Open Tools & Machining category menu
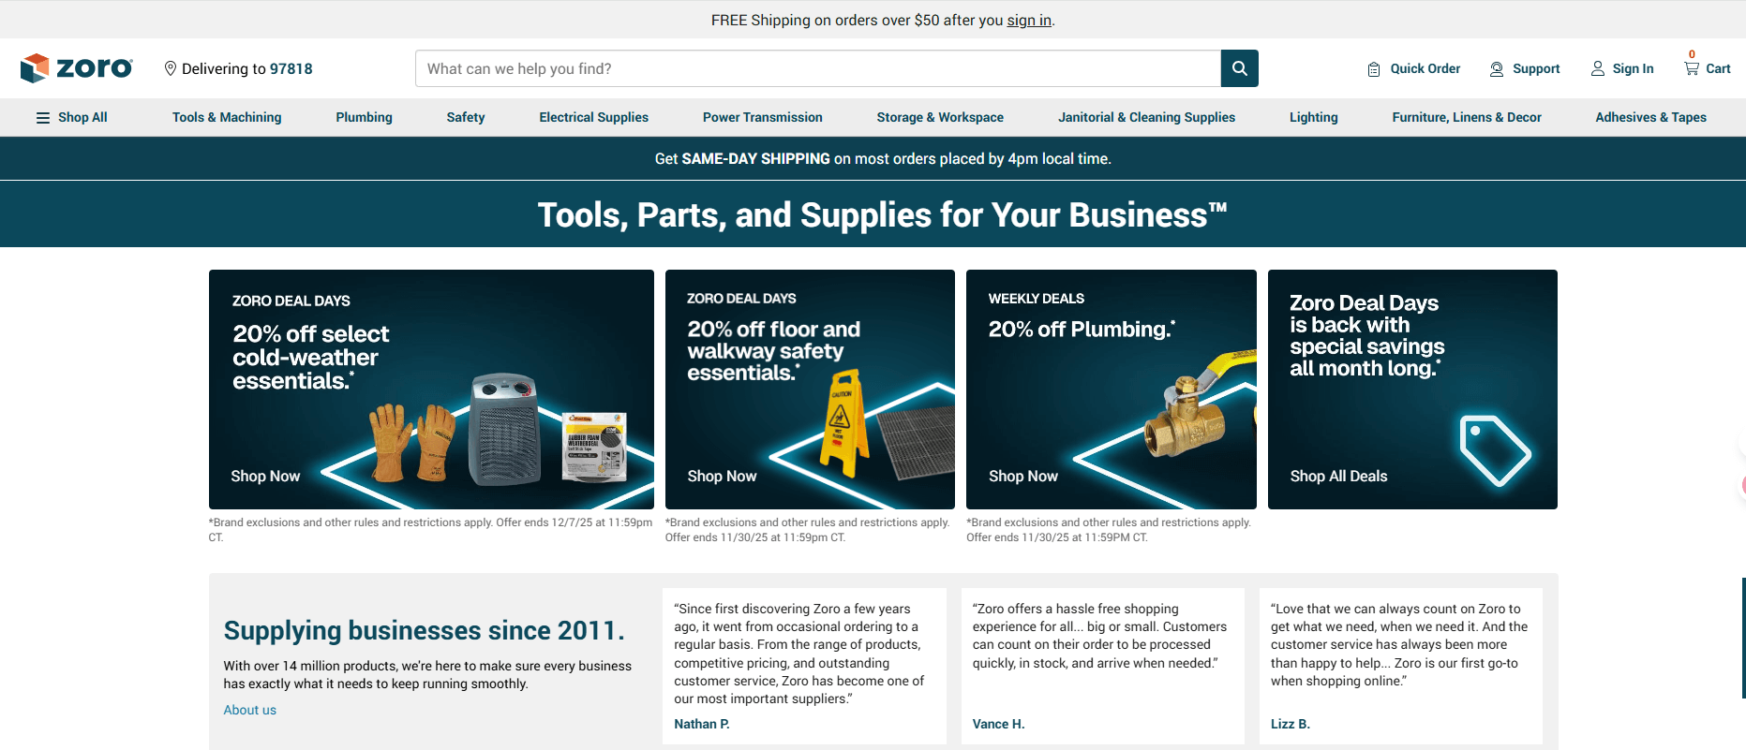 227,117
